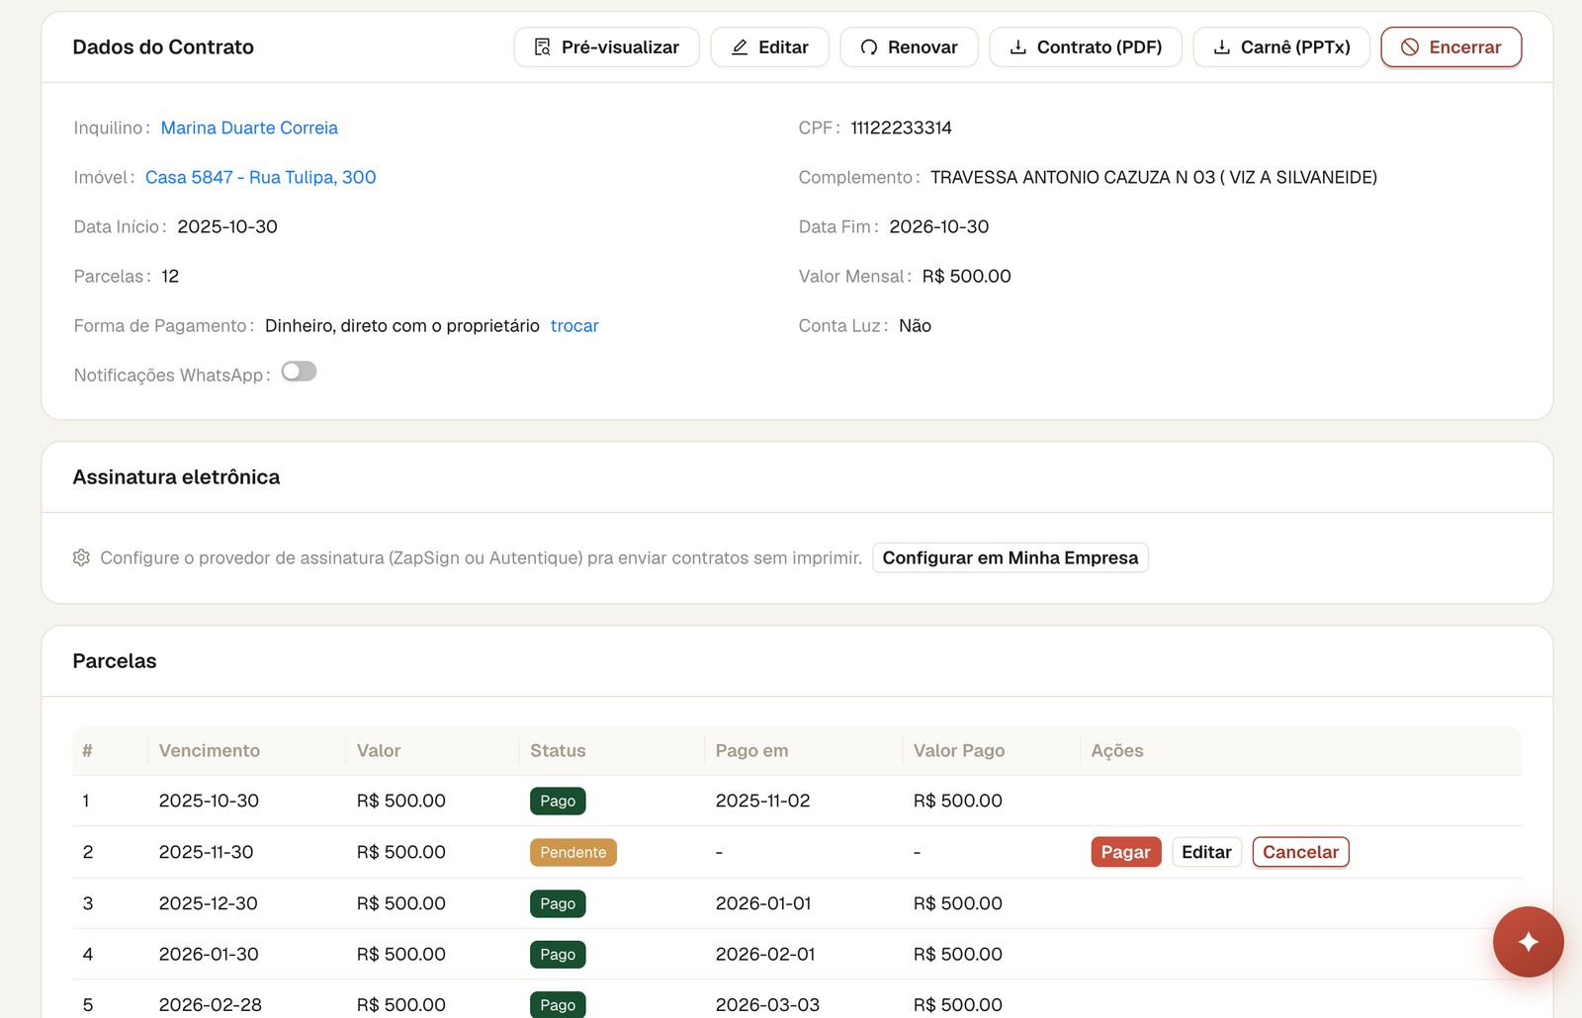Screen dimensions: 1582x1018
Task: Click trocar to change payment method
Action: click(574, 325)
